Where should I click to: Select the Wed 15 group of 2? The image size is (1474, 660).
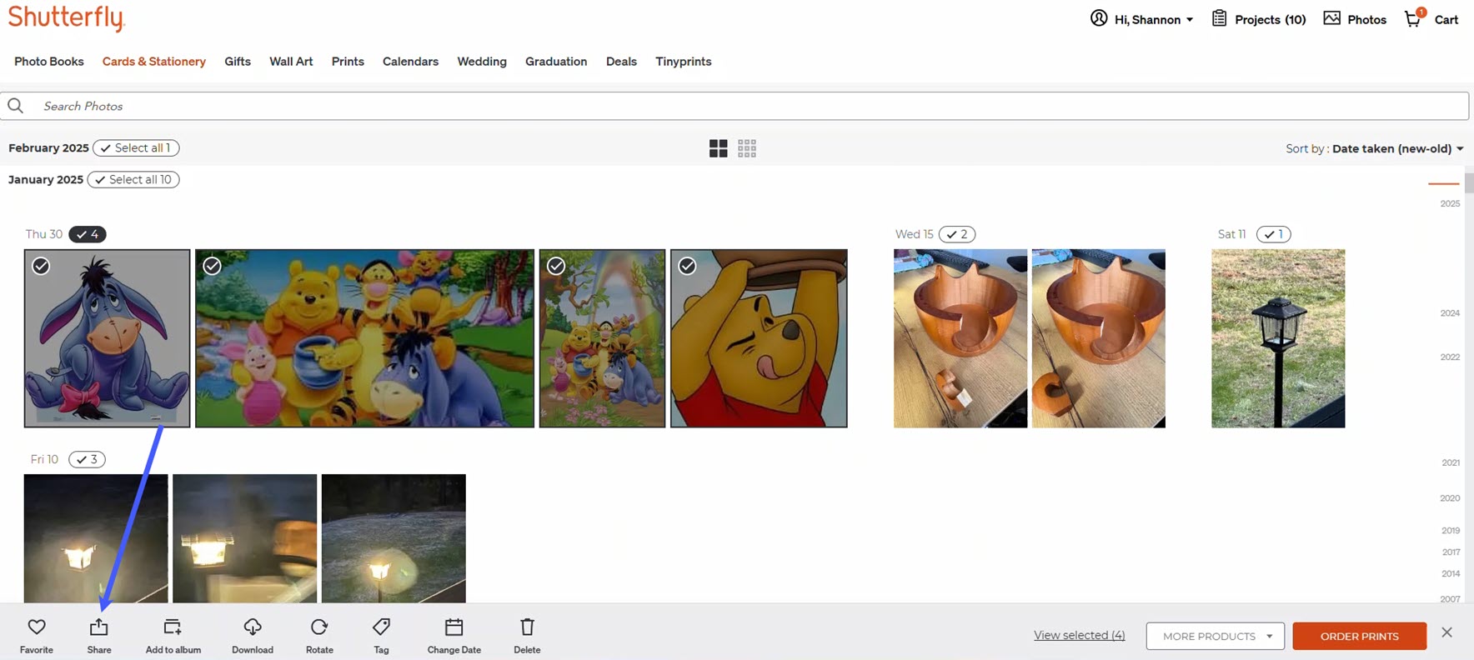point(957,234)
